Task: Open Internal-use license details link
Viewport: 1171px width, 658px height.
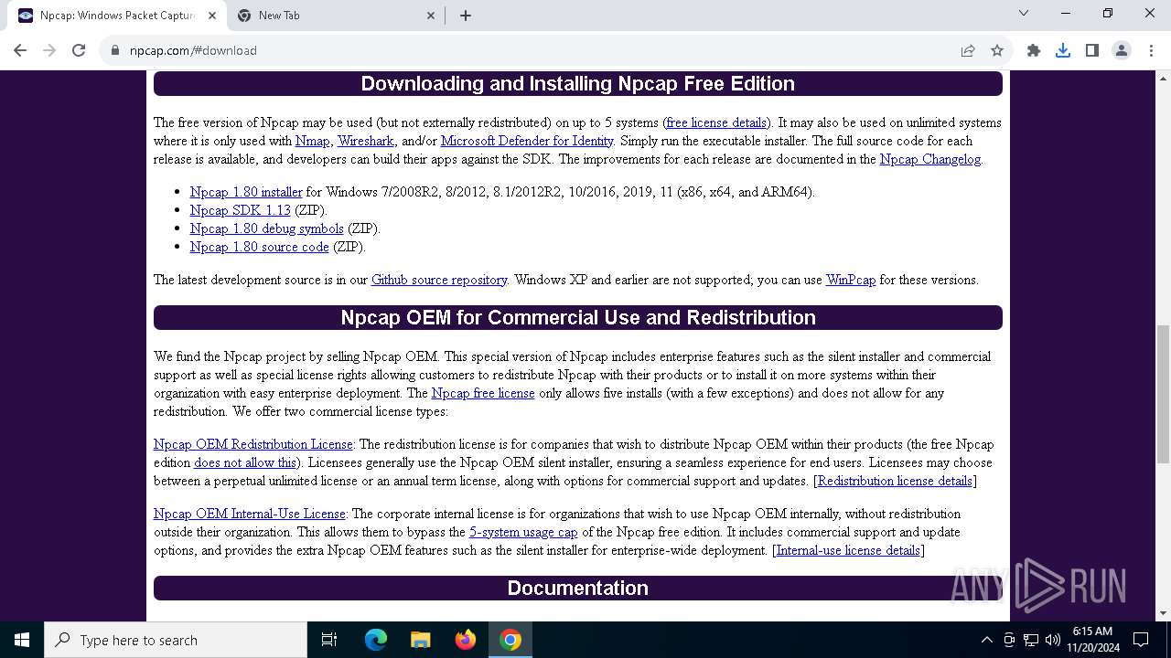Action: [x=848, y=550]
